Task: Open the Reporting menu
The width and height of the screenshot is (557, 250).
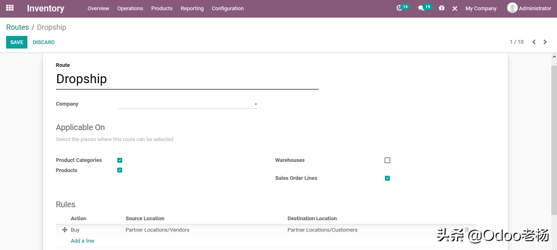Action: coord(192,9)
